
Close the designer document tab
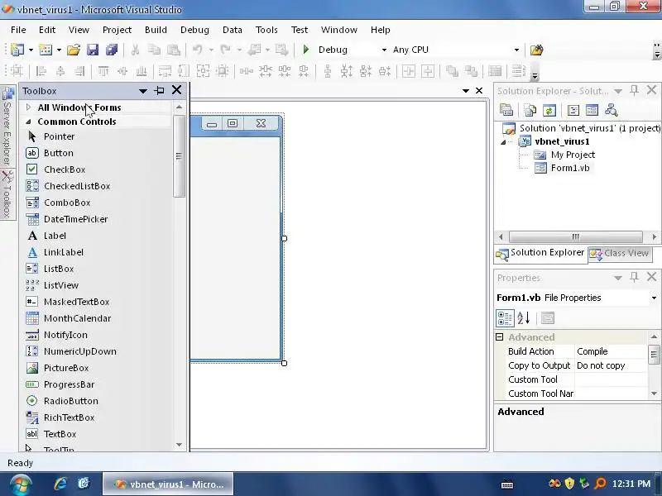pyautogui.click(x=479, y=91)
